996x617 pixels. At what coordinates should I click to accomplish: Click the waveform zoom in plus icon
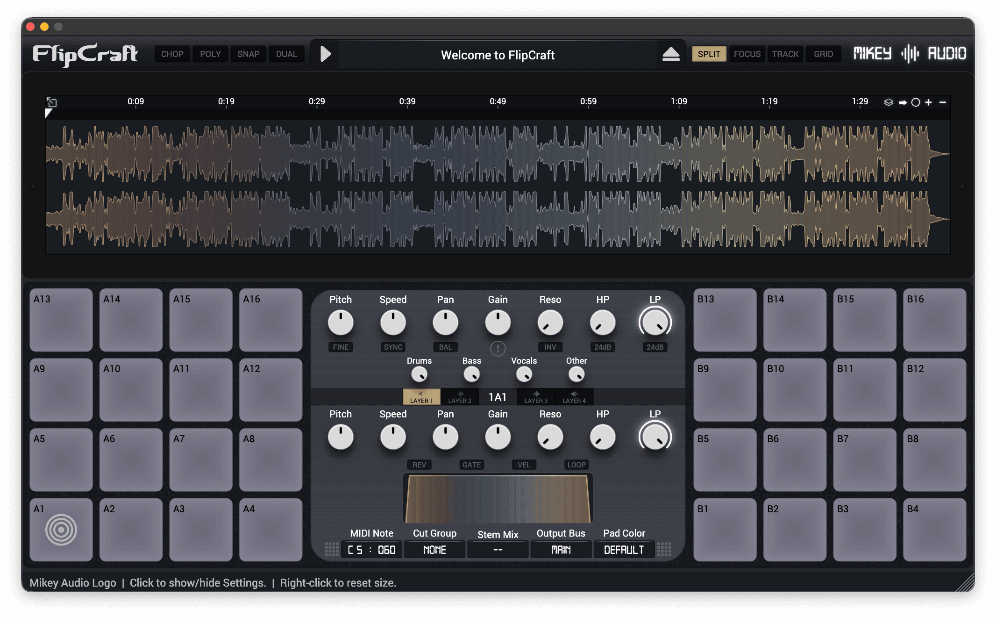pyautogui.click(x=928, y=102)
